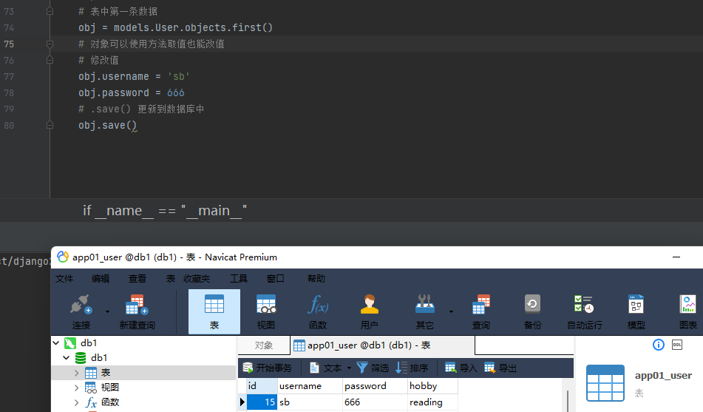Click the 文本 text toolbar button
Image resolution: width=703 pixels, height=412 pixels.
point(326,368)
